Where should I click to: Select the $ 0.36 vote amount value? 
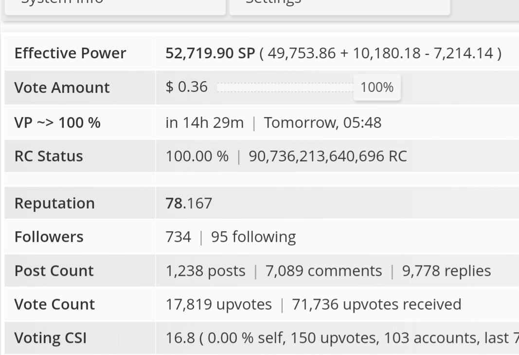(187, 87)
